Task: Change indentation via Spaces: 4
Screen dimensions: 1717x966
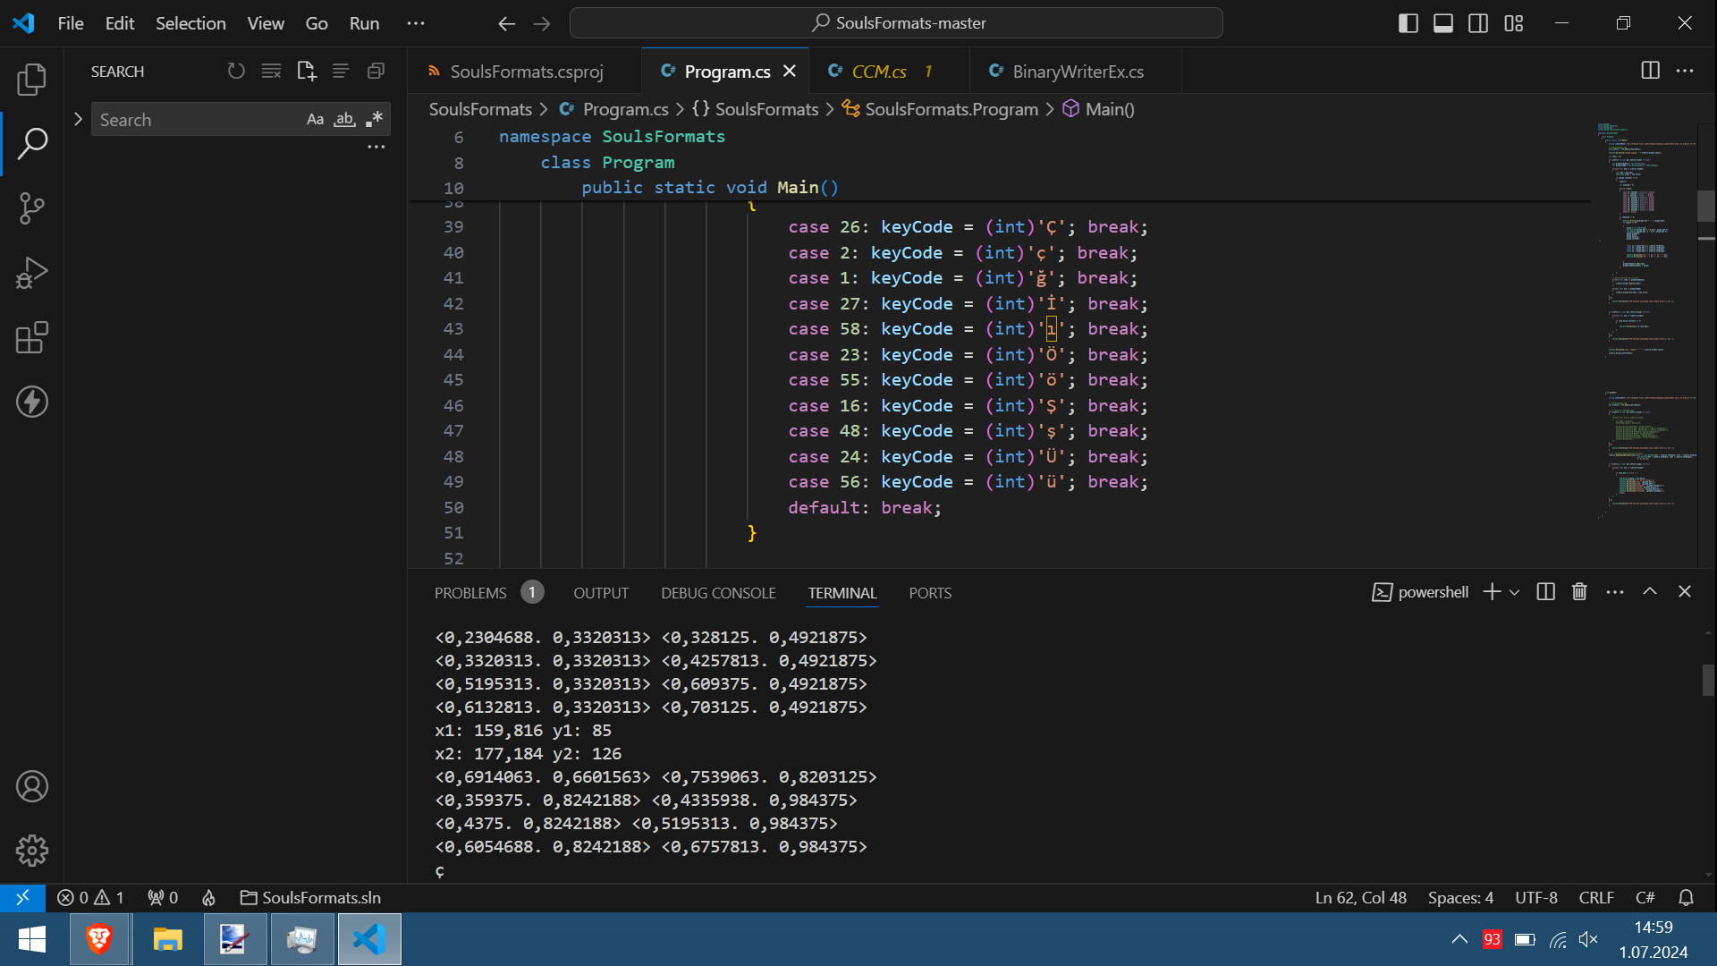Action: tap(1460, 897)
